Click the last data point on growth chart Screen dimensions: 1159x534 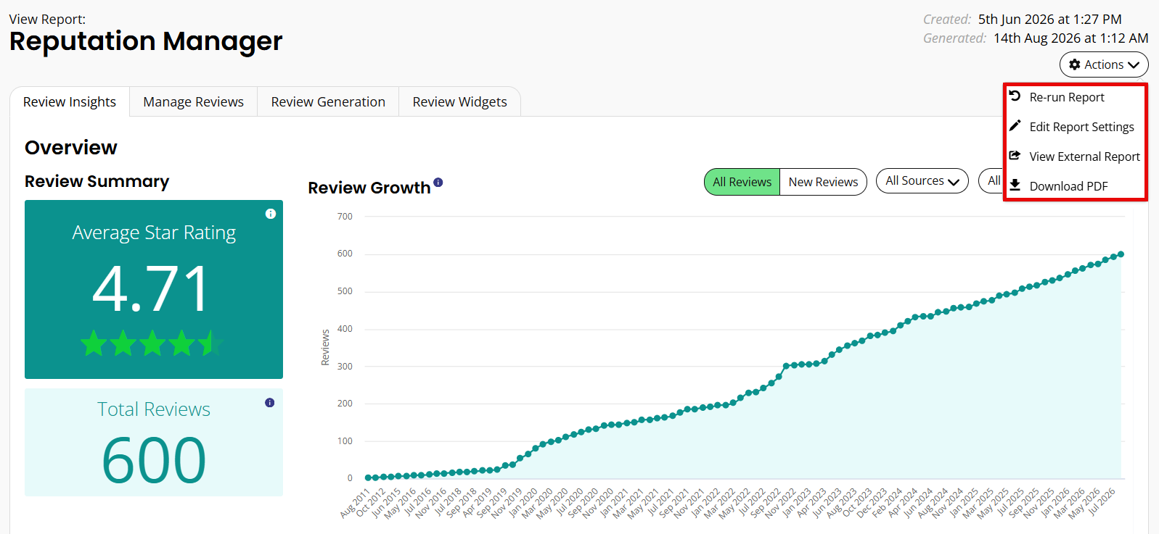(x=1121, y=254)
